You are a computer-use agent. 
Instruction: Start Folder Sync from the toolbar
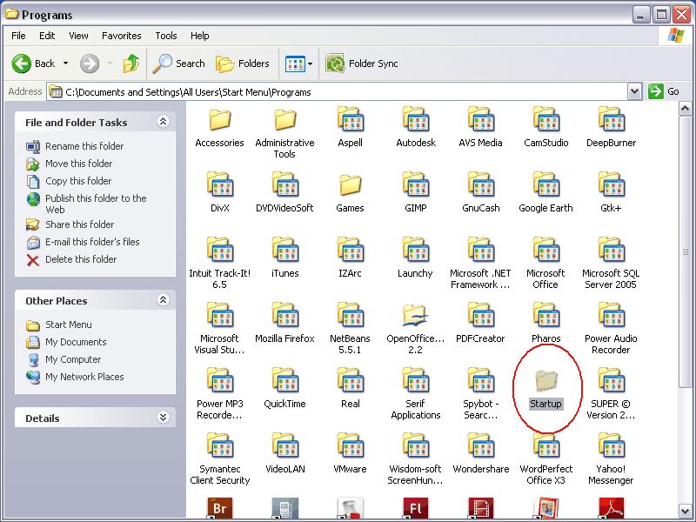click(362, 63)
